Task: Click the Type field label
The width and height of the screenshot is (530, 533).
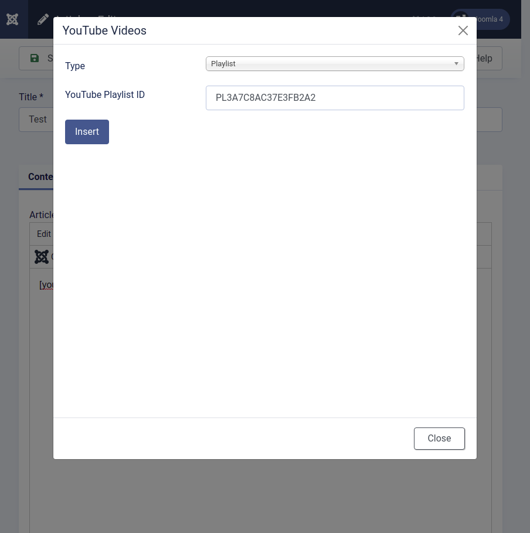Action: click(x=75, y=66)
